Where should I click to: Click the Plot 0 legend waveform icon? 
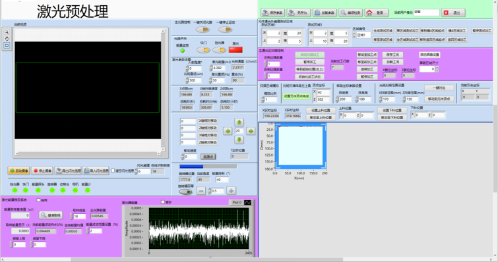tap(247, 202)
